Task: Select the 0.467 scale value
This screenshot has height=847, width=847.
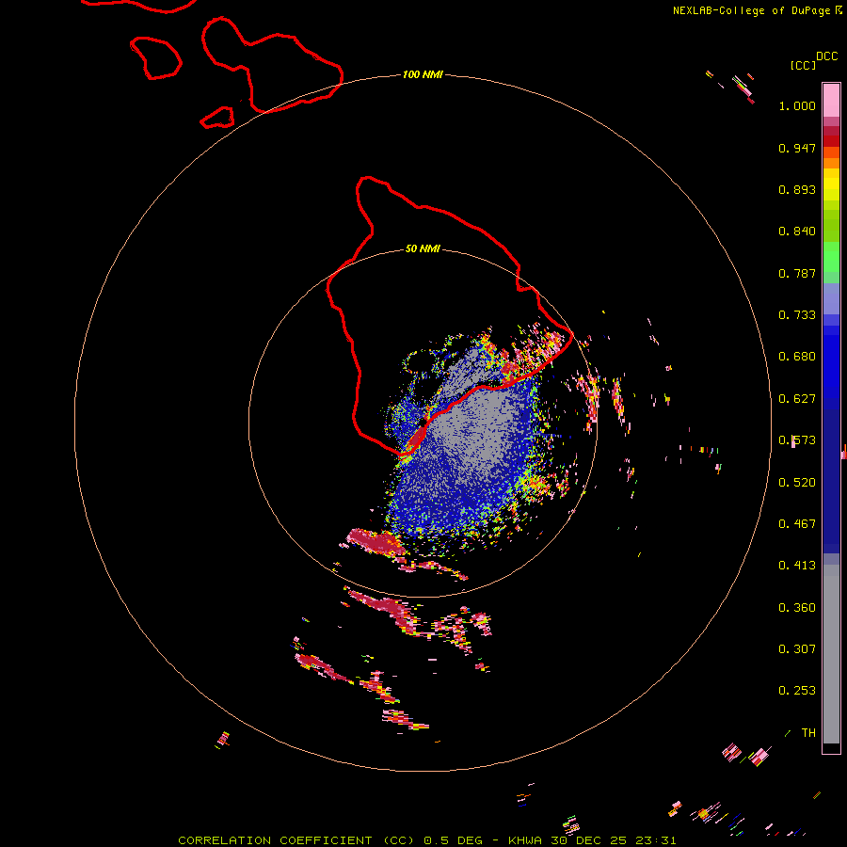Action: (797, 524)
